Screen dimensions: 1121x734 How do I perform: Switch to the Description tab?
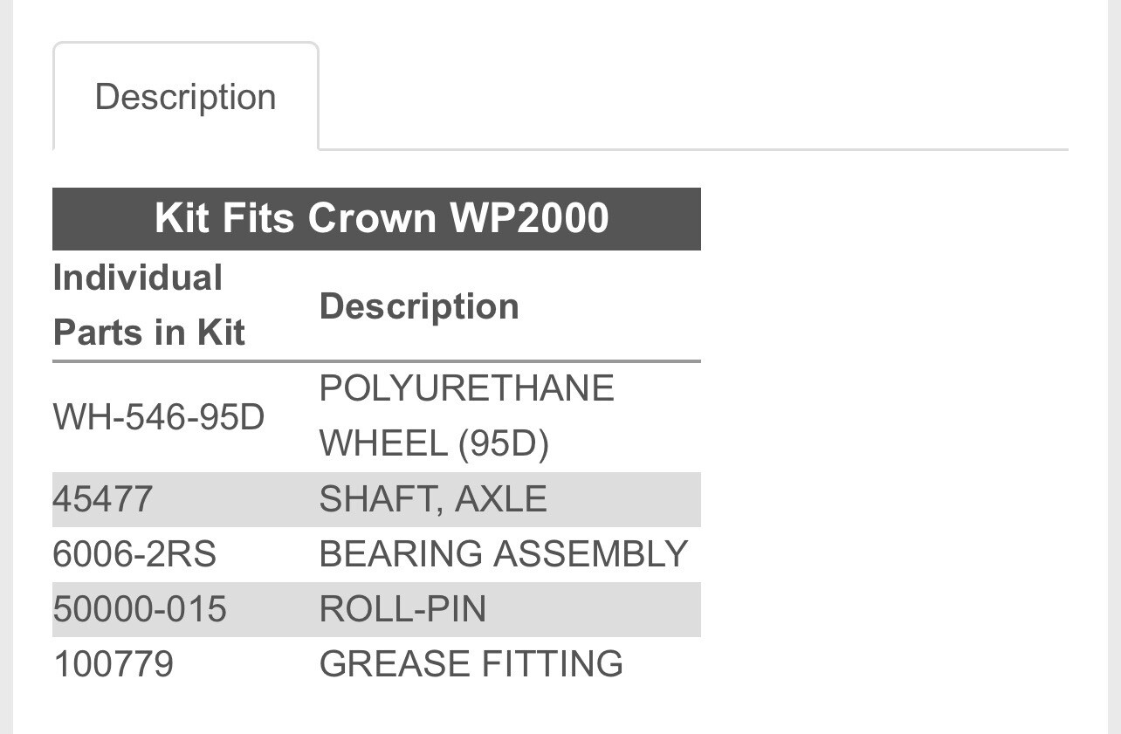coord(184,96)
